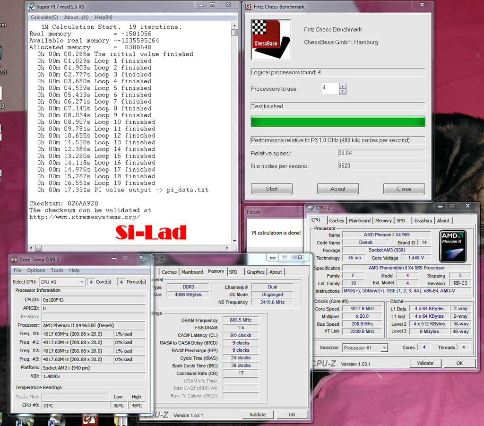Screen dimensions: 484x426
Task: Click the Core Temp title bar icon
Action: 14,259
